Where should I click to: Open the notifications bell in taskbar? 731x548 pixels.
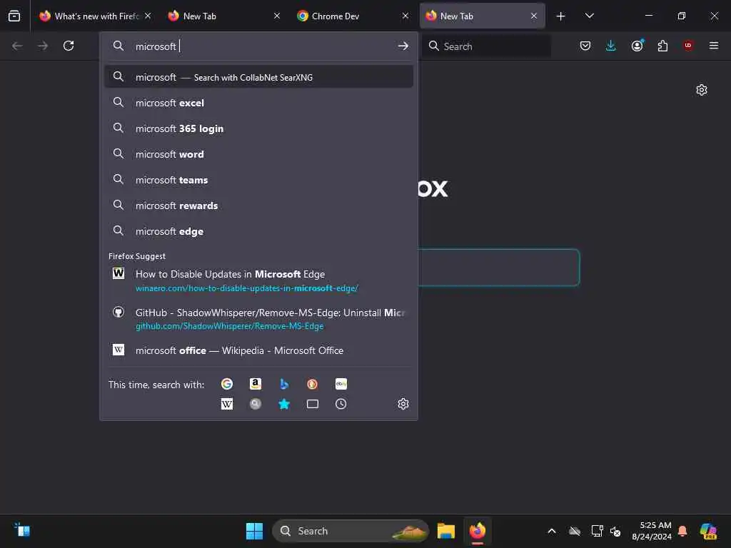(x=682, y=531)
